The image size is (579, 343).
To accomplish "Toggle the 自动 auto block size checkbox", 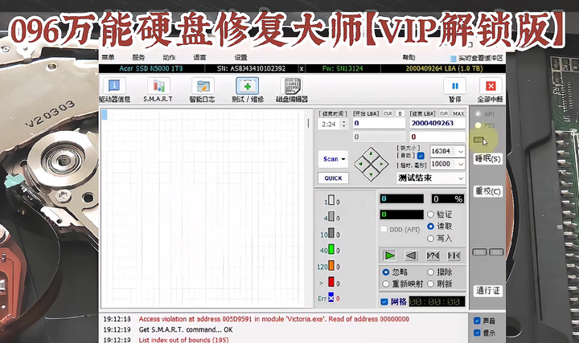I will (421, 156).
